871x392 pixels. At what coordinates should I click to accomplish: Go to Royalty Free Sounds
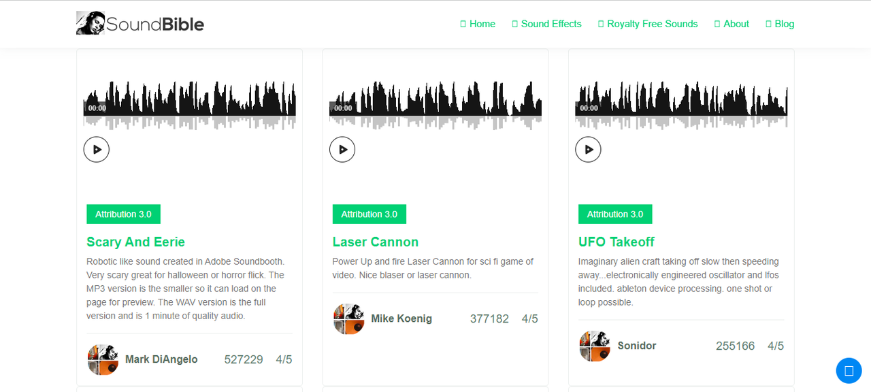[648, 24]
